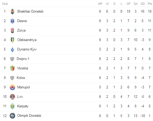Screen dimensions: 153x121
Task: Open the Olimpik Donetsk team name
Action: point(29,116)
